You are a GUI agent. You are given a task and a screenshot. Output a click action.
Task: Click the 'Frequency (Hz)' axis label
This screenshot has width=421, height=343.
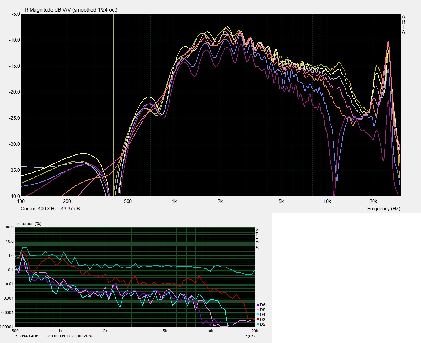[x=384, y=209]
